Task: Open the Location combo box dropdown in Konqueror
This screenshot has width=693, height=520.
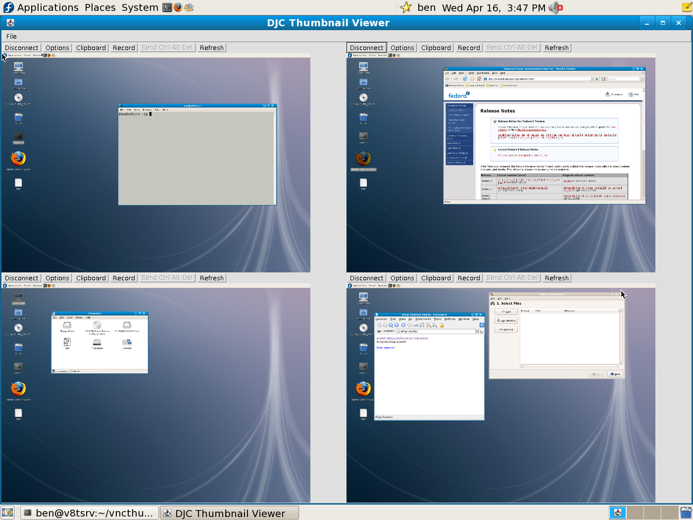Action: [x=477, y=331]
